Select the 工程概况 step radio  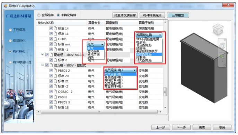click(x=10, y=30)
